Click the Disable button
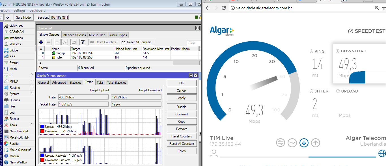 tap(182, 107)
